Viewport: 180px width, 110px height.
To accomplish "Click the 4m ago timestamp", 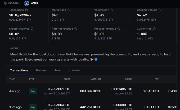I will coord(15,91).
